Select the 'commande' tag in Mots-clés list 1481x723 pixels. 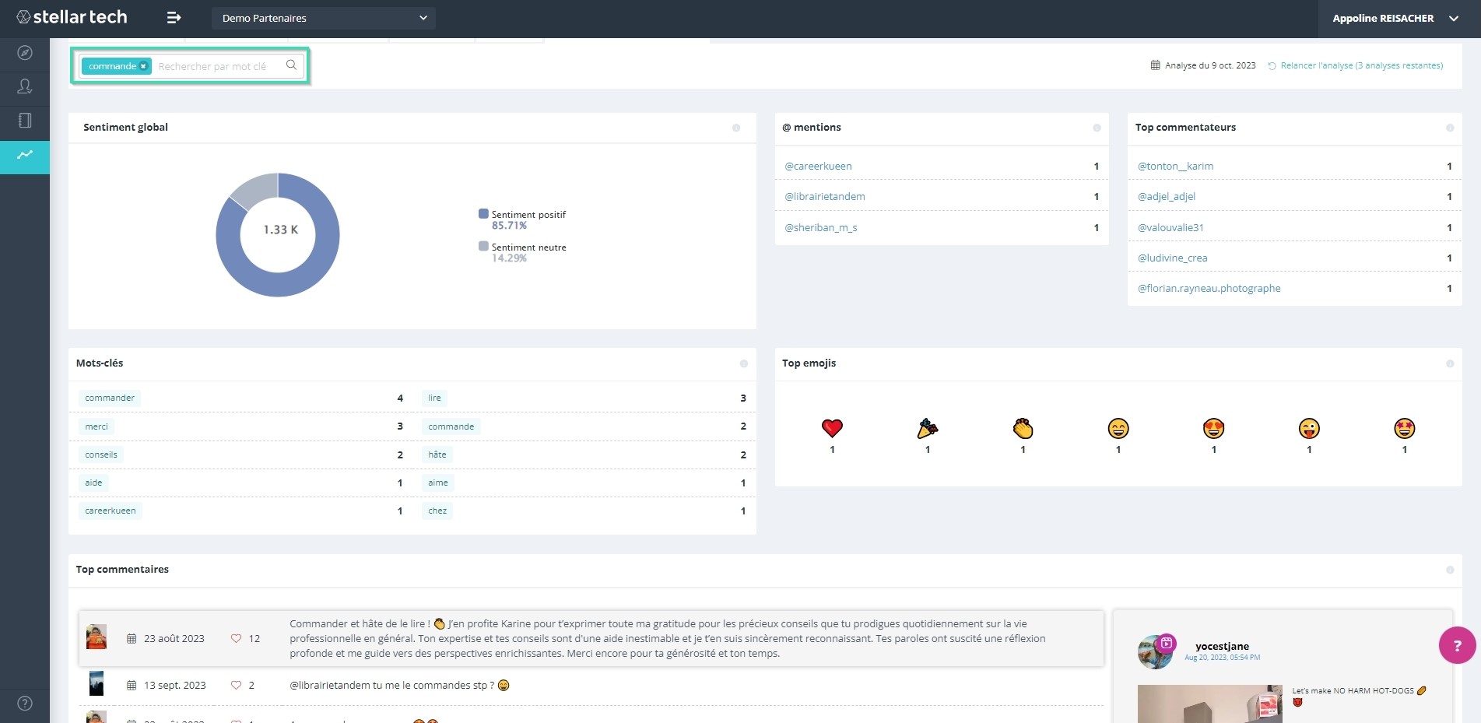coord(451,426)
